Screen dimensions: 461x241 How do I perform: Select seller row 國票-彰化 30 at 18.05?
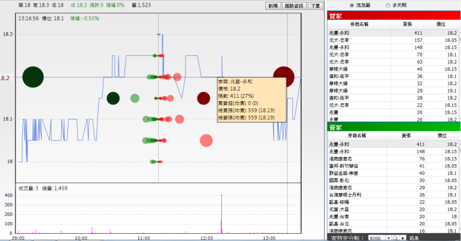(x=393, y=181)
